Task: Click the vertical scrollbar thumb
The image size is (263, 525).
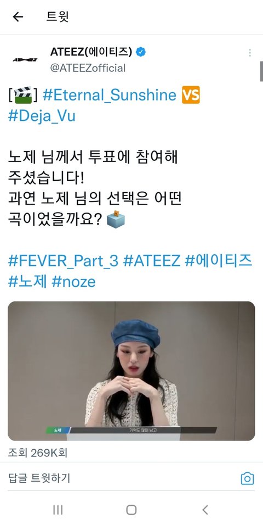Action: (x=261, y=71)
